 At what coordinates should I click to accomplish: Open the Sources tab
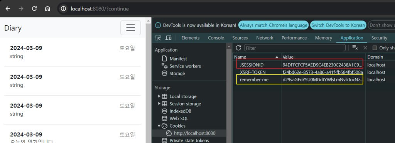[x=240, y=38]
